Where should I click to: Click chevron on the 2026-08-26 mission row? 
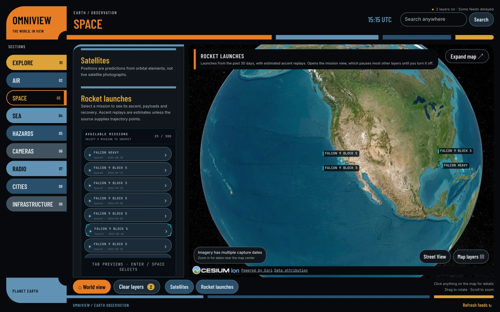point(166,231)
